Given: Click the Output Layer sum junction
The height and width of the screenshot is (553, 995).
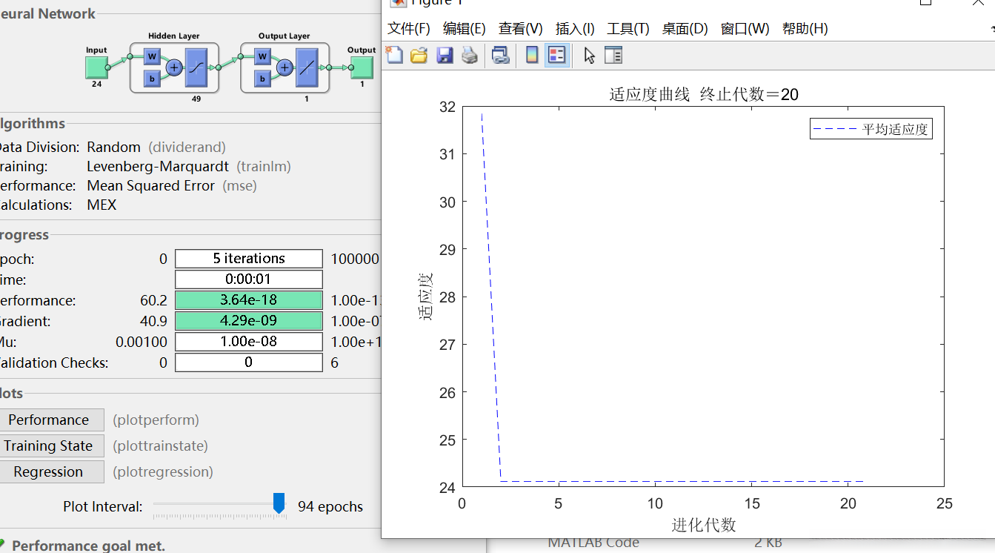Looking at the screenshot, I should click(x=284, y=67).
